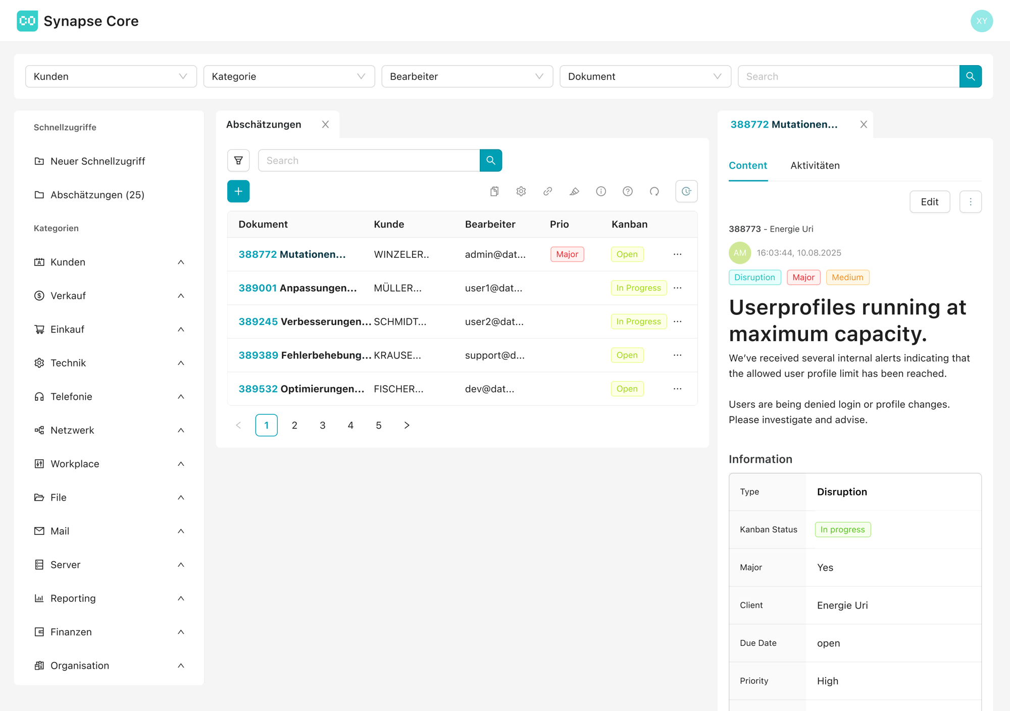The image size is (1010, 711).
Task: Collapse the Technik category in sidebar
Action: tap(181, 363)
